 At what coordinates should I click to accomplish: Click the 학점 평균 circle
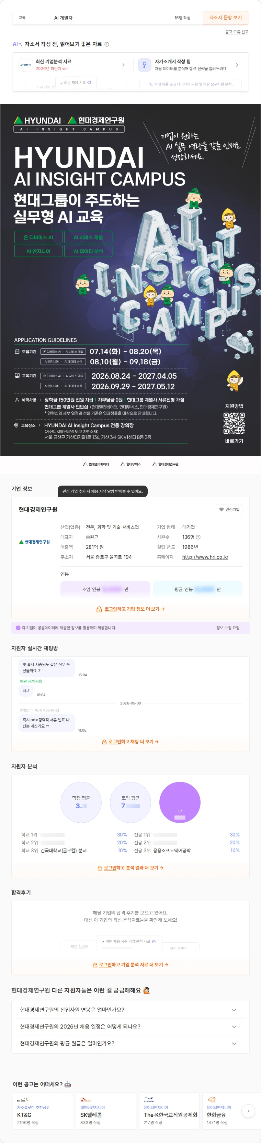pos(81,802)
